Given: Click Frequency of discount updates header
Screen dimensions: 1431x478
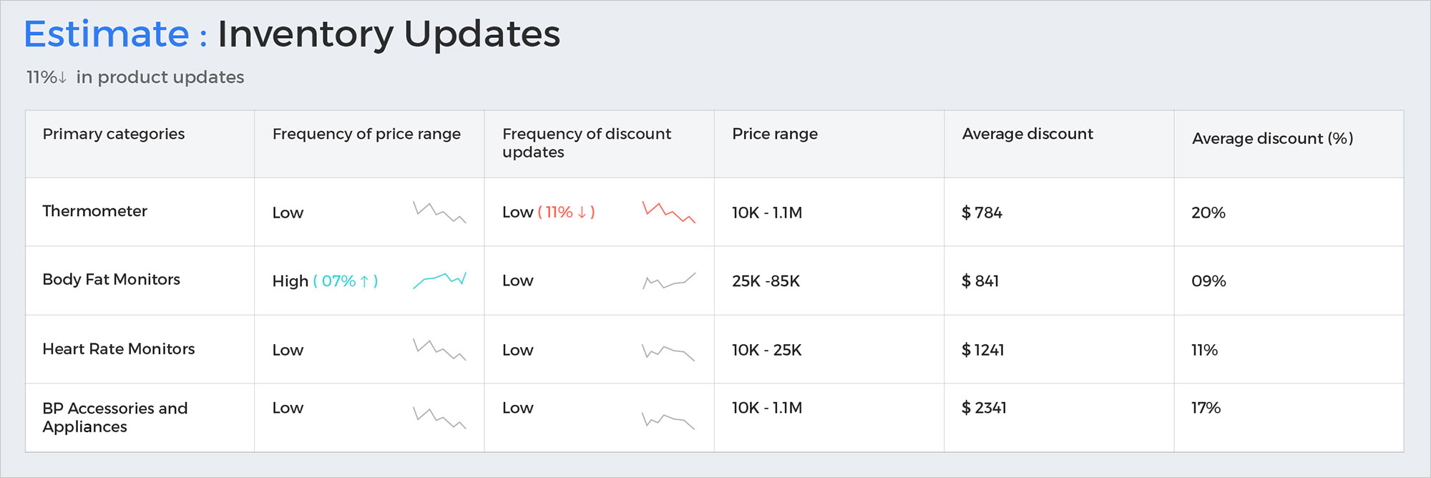Looking at the screenshot, I should [x=587, y=142].
